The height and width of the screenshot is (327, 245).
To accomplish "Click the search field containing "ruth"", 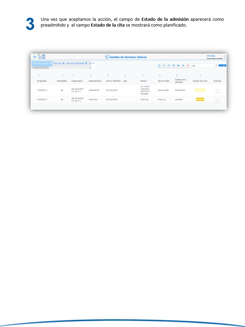I will [202, 65].
